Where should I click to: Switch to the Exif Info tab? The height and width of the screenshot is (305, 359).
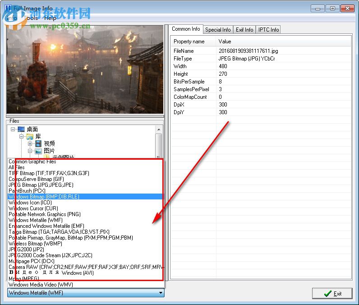pyautogui.click(x=244, y=30)
